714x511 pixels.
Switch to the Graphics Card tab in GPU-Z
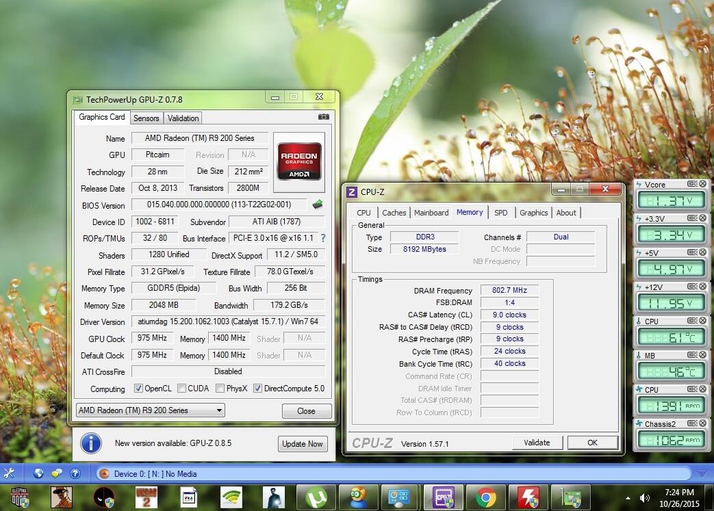click(101, 117)
